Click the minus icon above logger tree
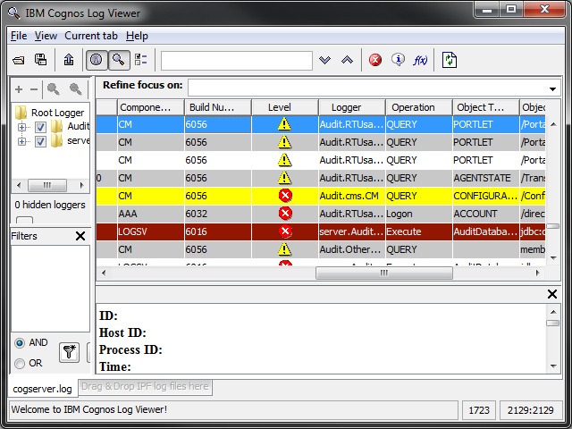572x429 pixels. tap(34, 89)
